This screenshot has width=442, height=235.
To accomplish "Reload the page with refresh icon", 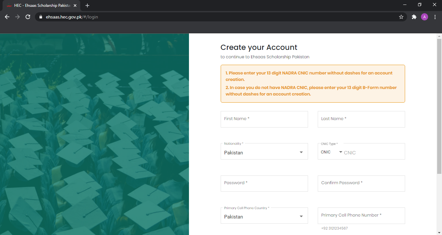I will click(28, 17).
